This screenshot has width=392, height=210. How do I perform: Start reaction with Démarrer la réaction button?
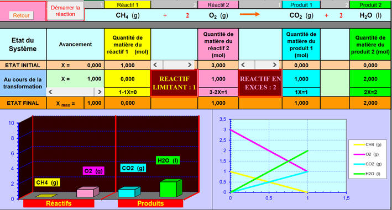point(65,11)
